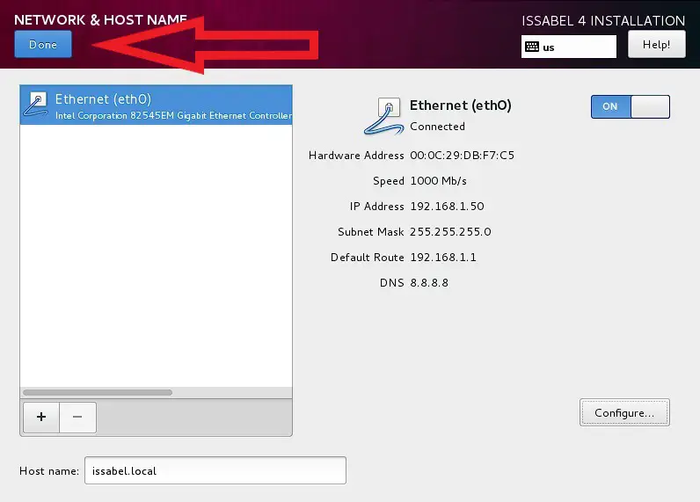Click the Speed value 1000 Mb/s
This screenshot has width=700, height=502.
438,181
